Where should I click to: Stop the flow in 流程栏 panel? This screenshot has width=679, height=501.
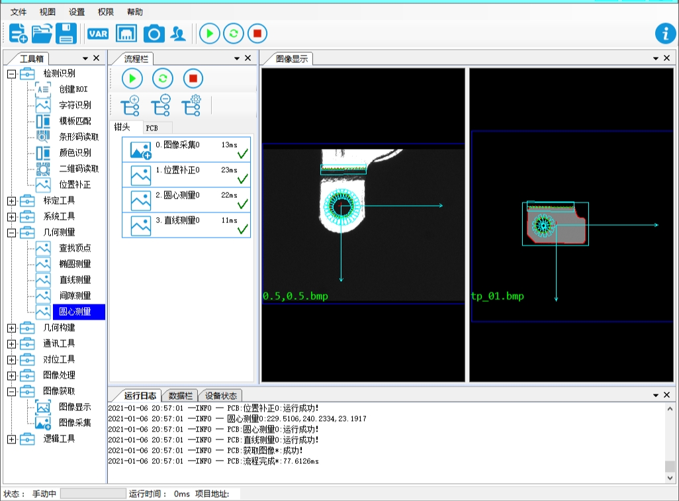coord(193,78)
